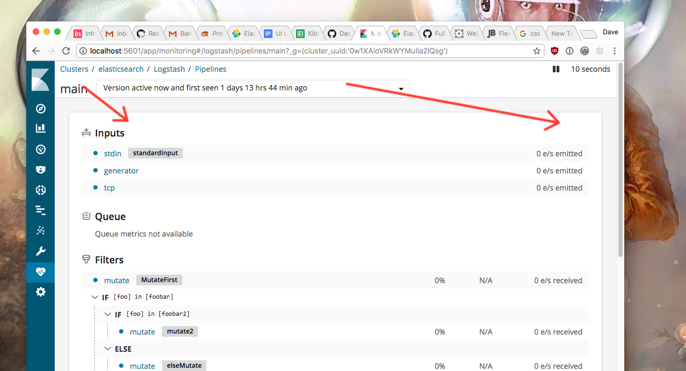Viewport: 686px width, 371px height.
Task: Click the Dave profile button
Action: point(610,32)
